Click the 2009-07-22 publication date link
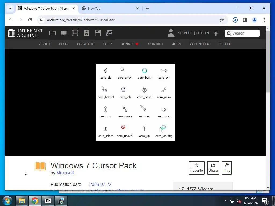This screenshot has width=275, height=206. (100, 184)
